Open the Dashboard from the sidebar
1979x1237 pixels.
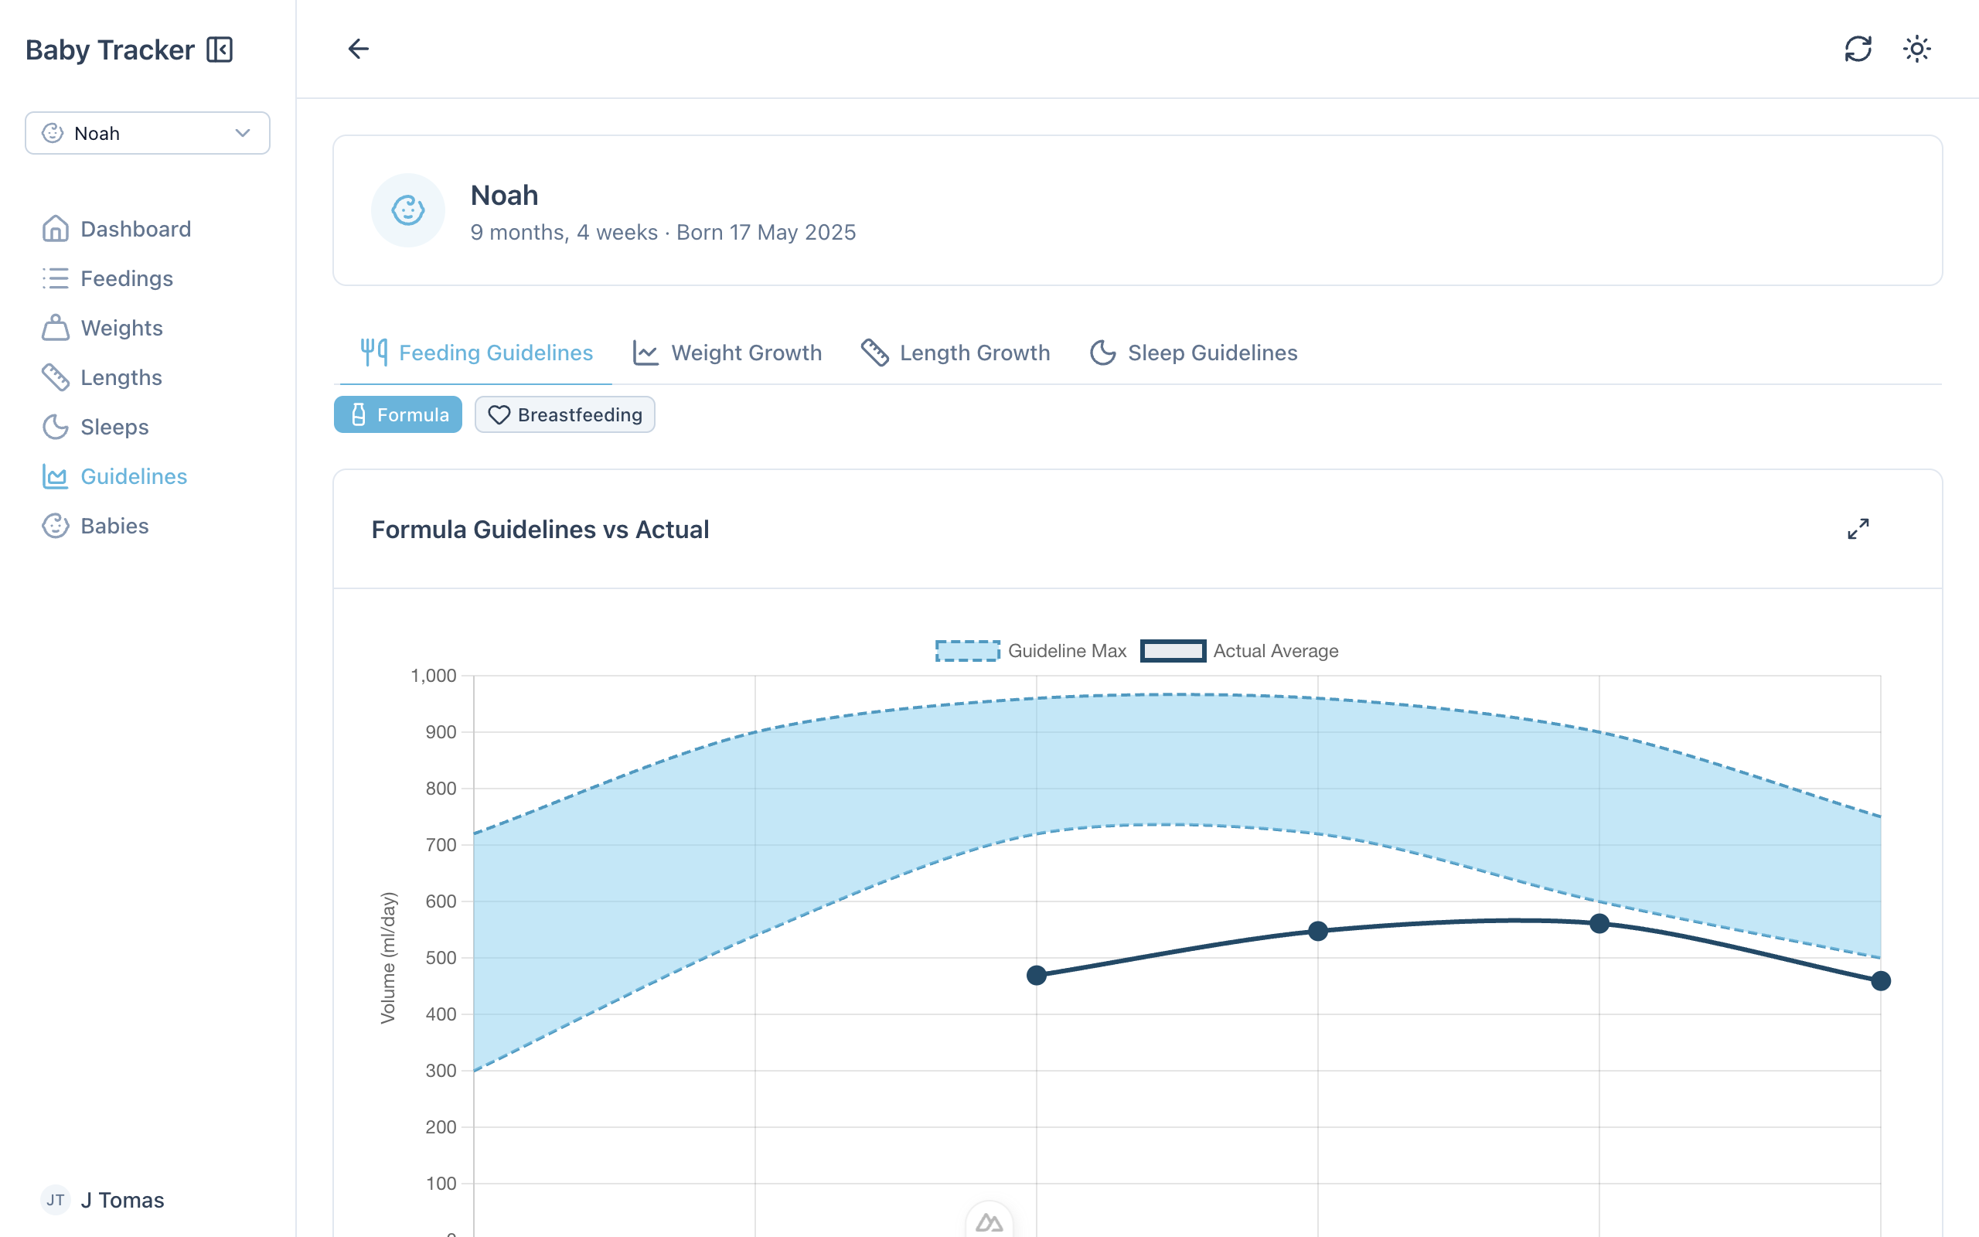[135, 228]
